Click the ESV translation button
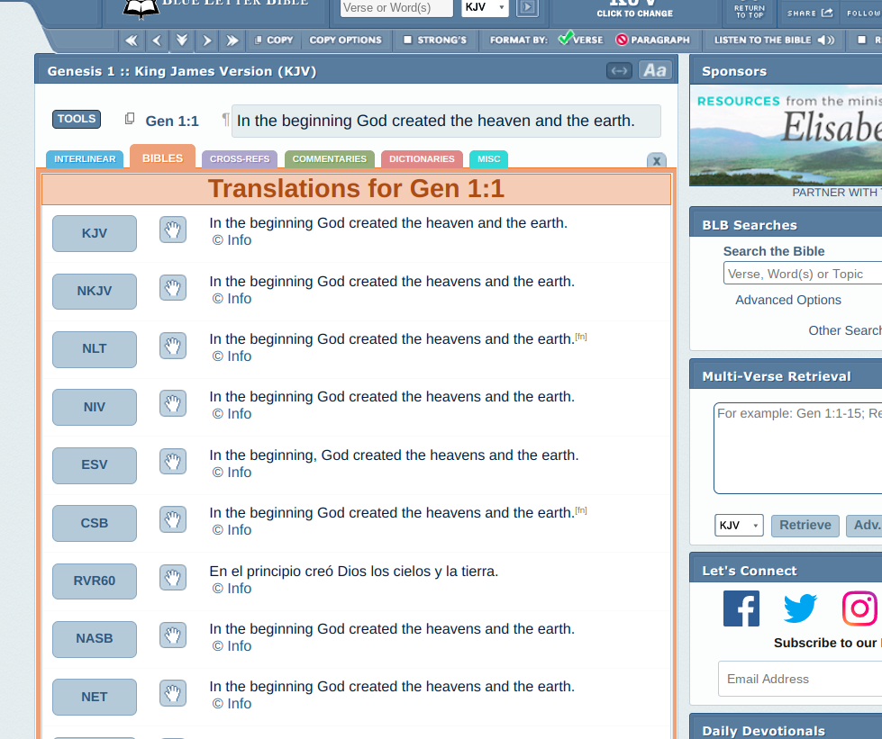The height and width of the screenshot is (739, 882). click(95, 465)
